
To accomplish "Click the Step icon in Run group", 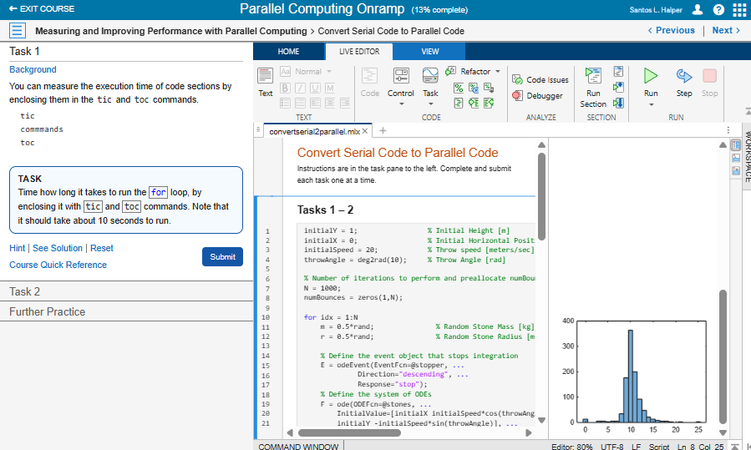I will point(684,76).
